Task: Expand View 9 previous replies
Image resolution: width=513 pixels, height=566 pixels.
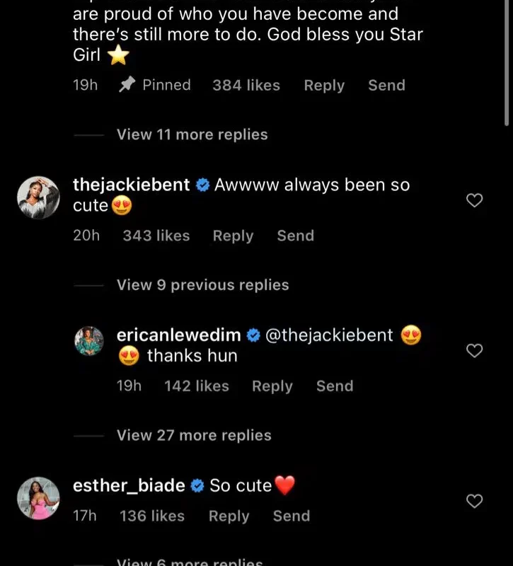Action: tap(202, 285)
